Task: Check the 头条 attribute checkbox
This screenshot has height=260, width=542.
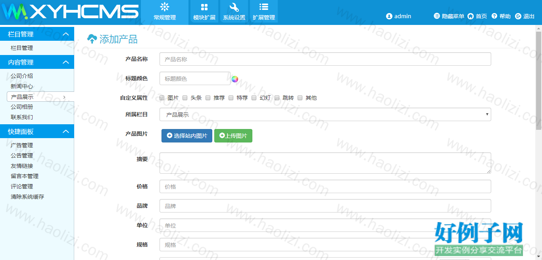Action: coord(185,98)
